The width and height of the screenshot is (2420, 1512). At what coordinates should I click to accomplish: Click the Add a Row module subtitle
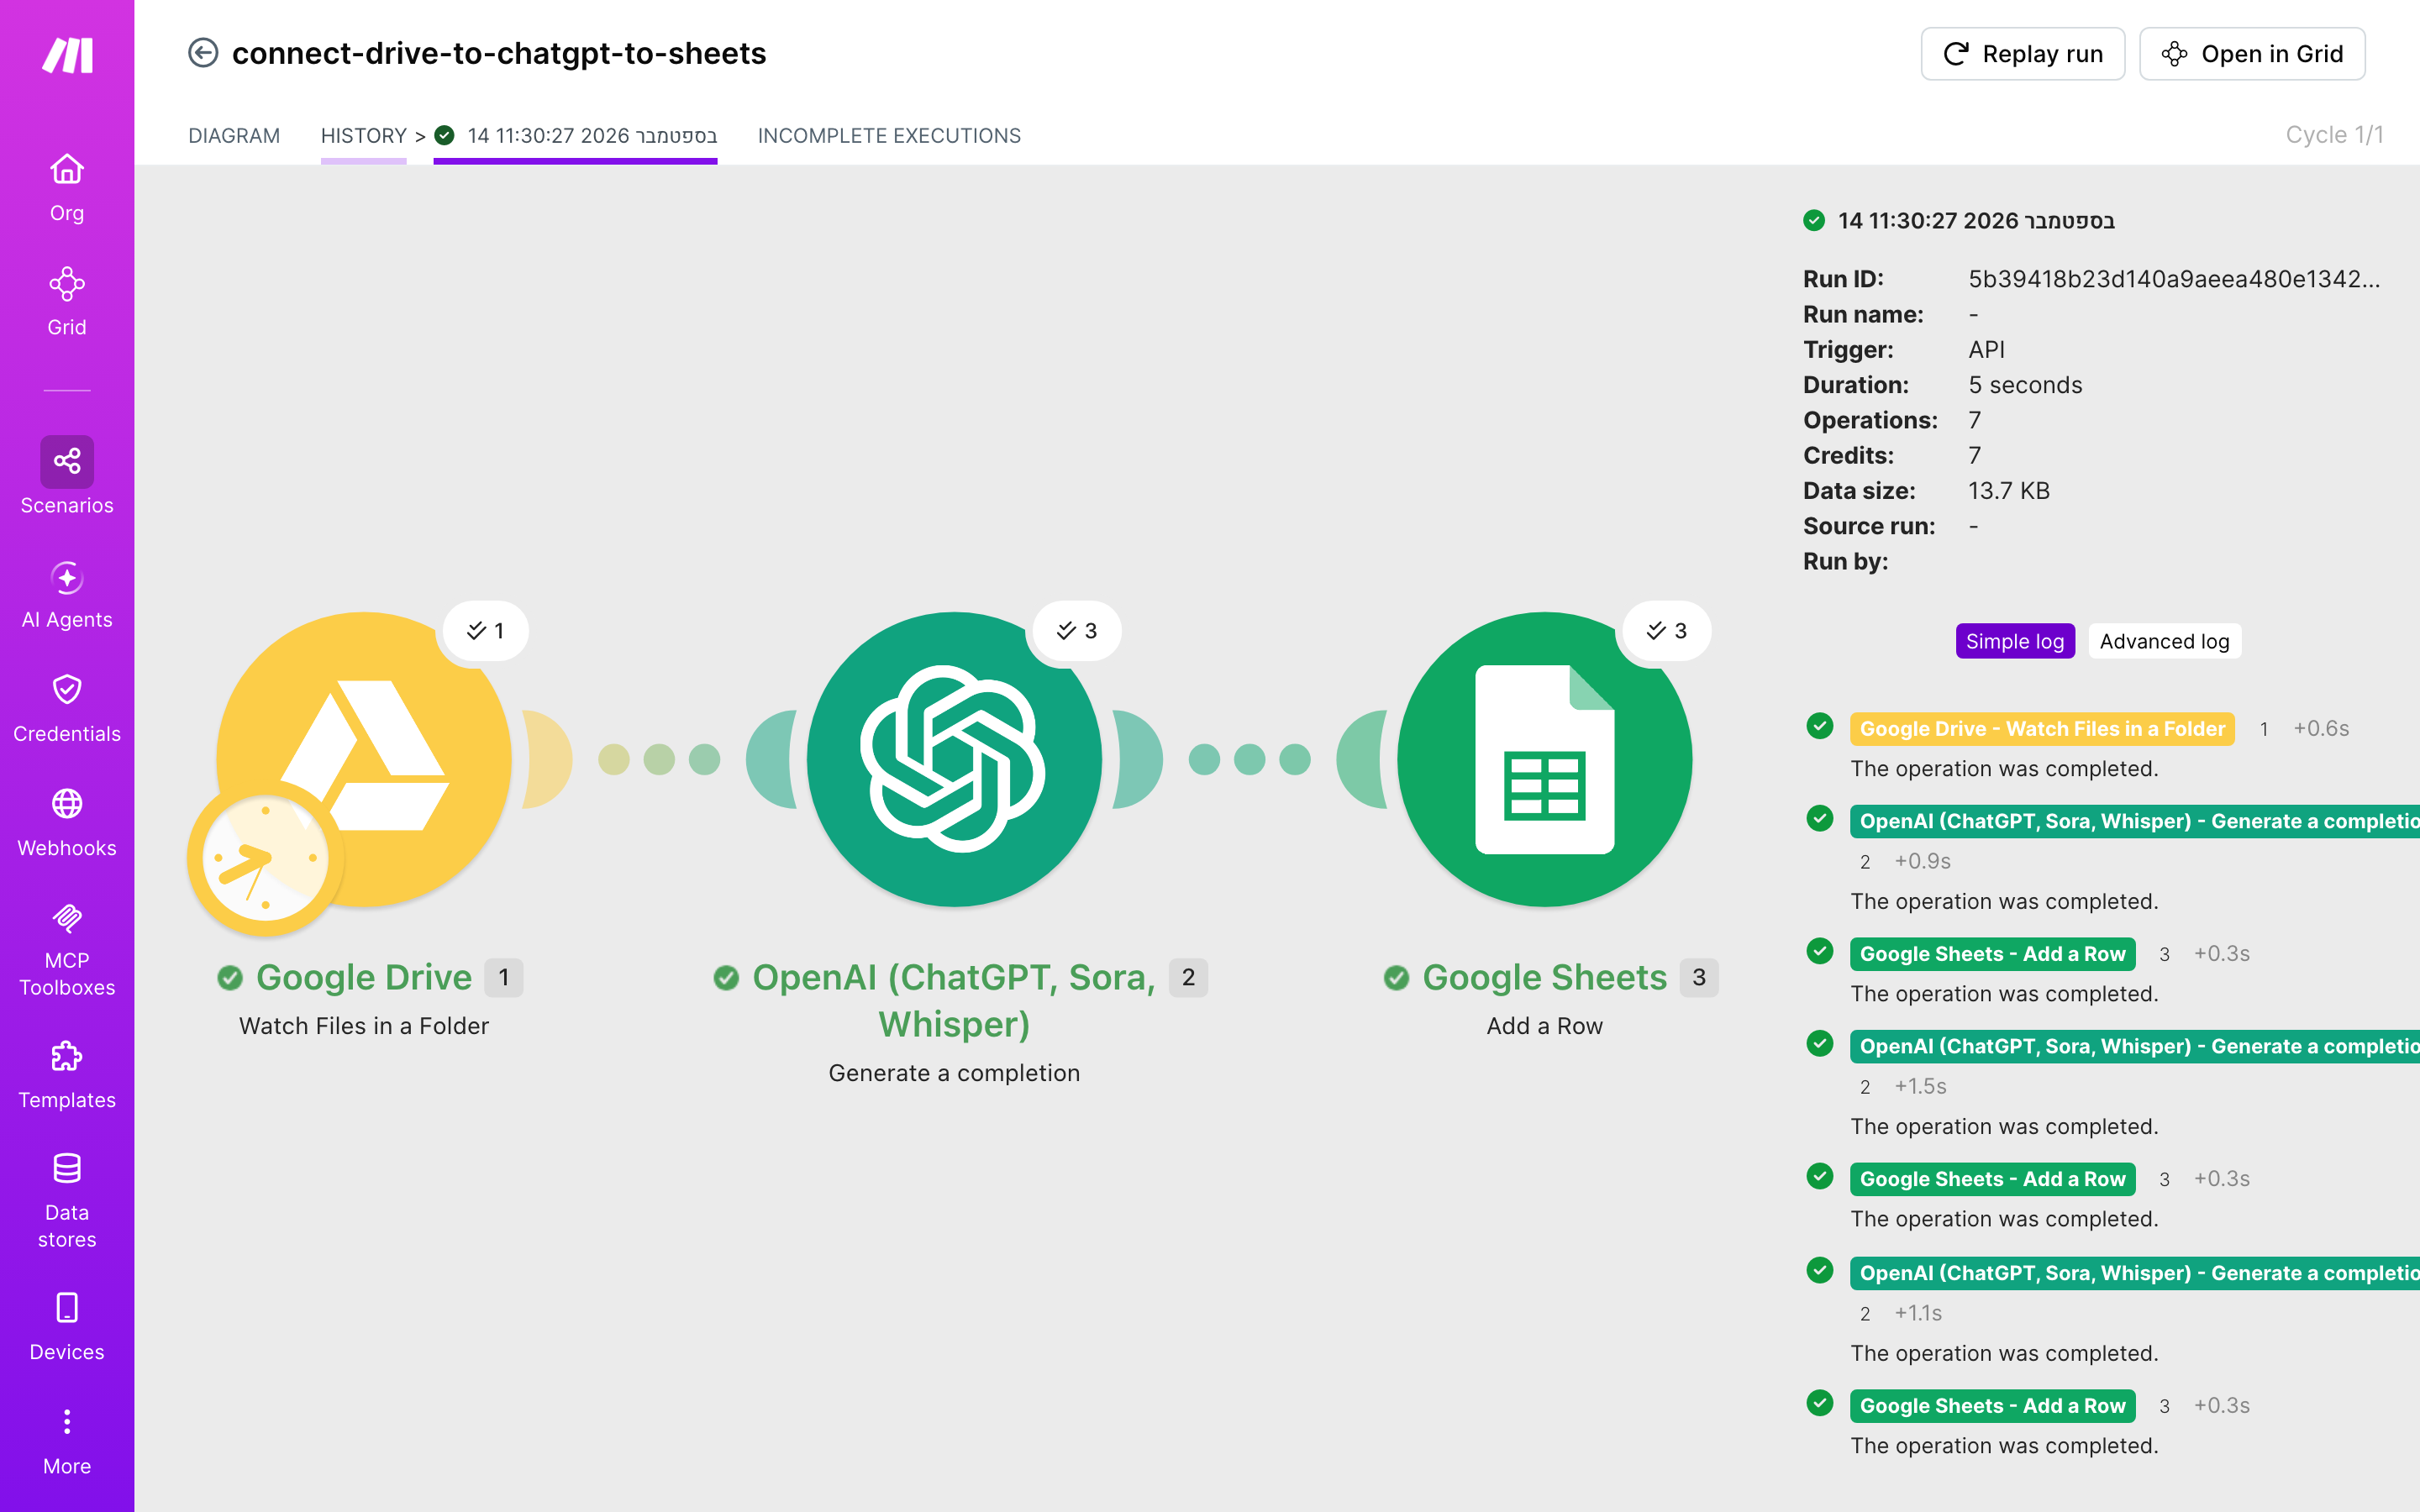[x=1545, y=1026]
